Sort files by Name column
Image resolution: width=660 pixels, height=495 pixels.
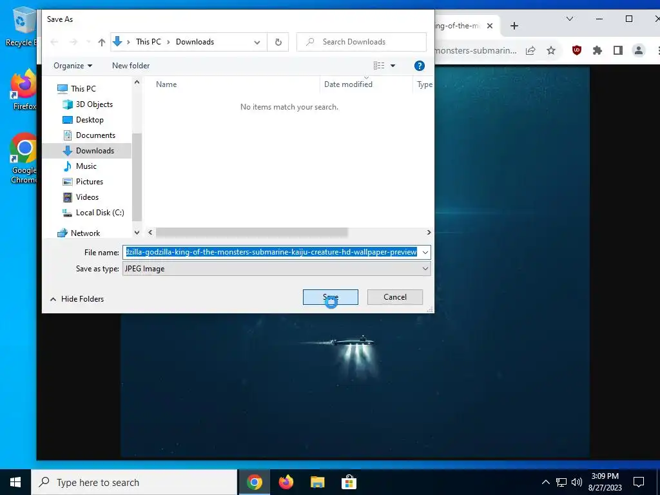pos(166,84)
